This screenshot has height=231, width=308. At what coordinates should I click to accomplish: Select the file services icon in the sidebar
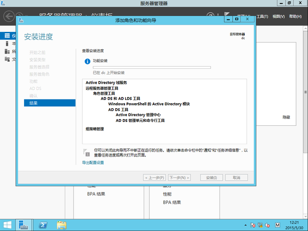pyautogui.click(x=7, y=59)
